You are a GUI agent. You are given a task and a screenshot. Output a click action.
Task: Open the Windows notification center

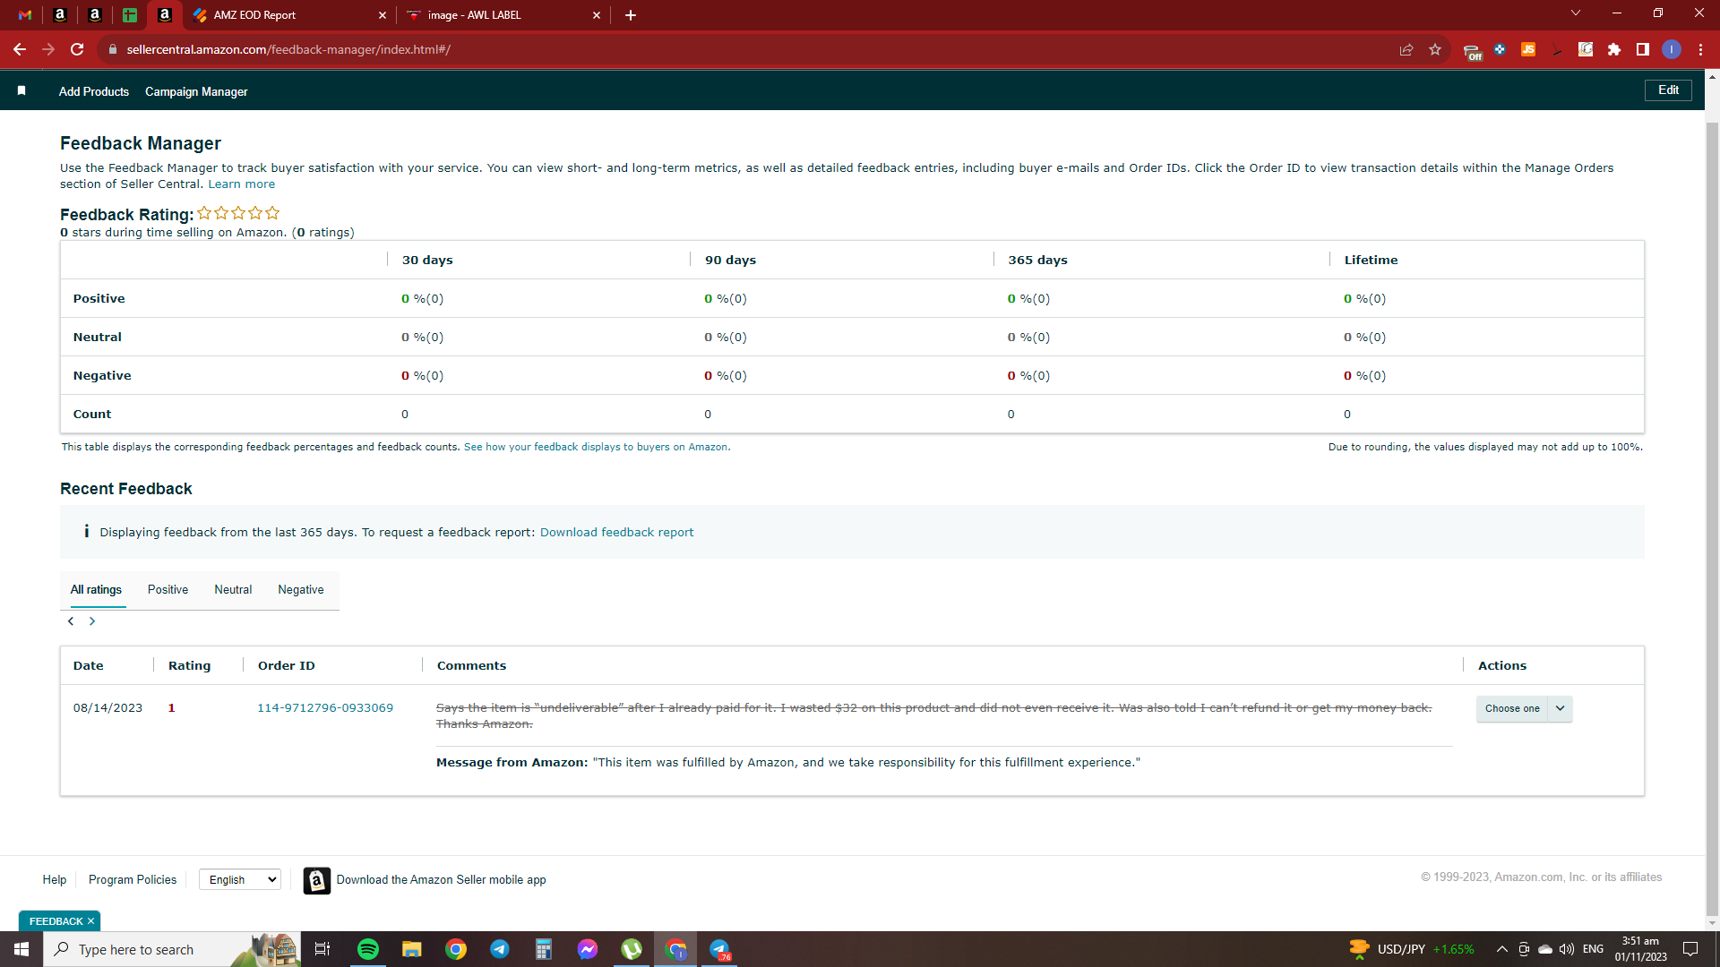click(1690, 949)
